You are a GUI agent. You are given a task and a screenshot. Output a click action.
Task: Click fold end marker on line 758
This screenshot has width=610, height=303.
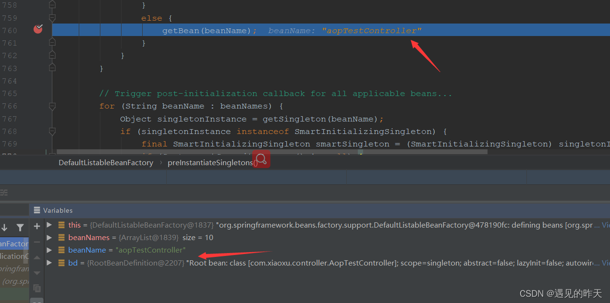tap(52, 5)
